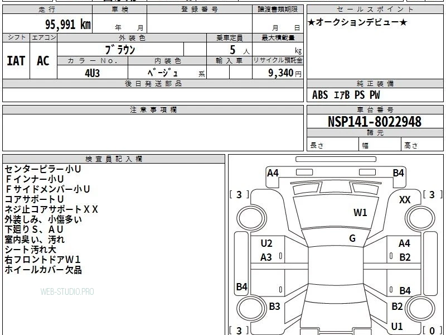Viewport: 446px width, 335px height.
Task: Select the セールスポイント header
Action: (x=375, y=9)
